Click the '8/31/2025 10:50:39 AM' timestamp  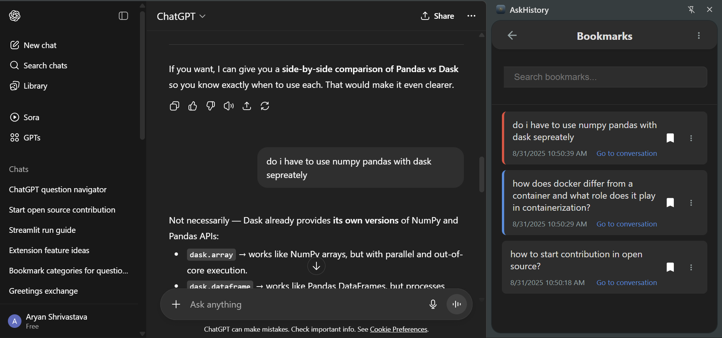[x=550, y=154]
